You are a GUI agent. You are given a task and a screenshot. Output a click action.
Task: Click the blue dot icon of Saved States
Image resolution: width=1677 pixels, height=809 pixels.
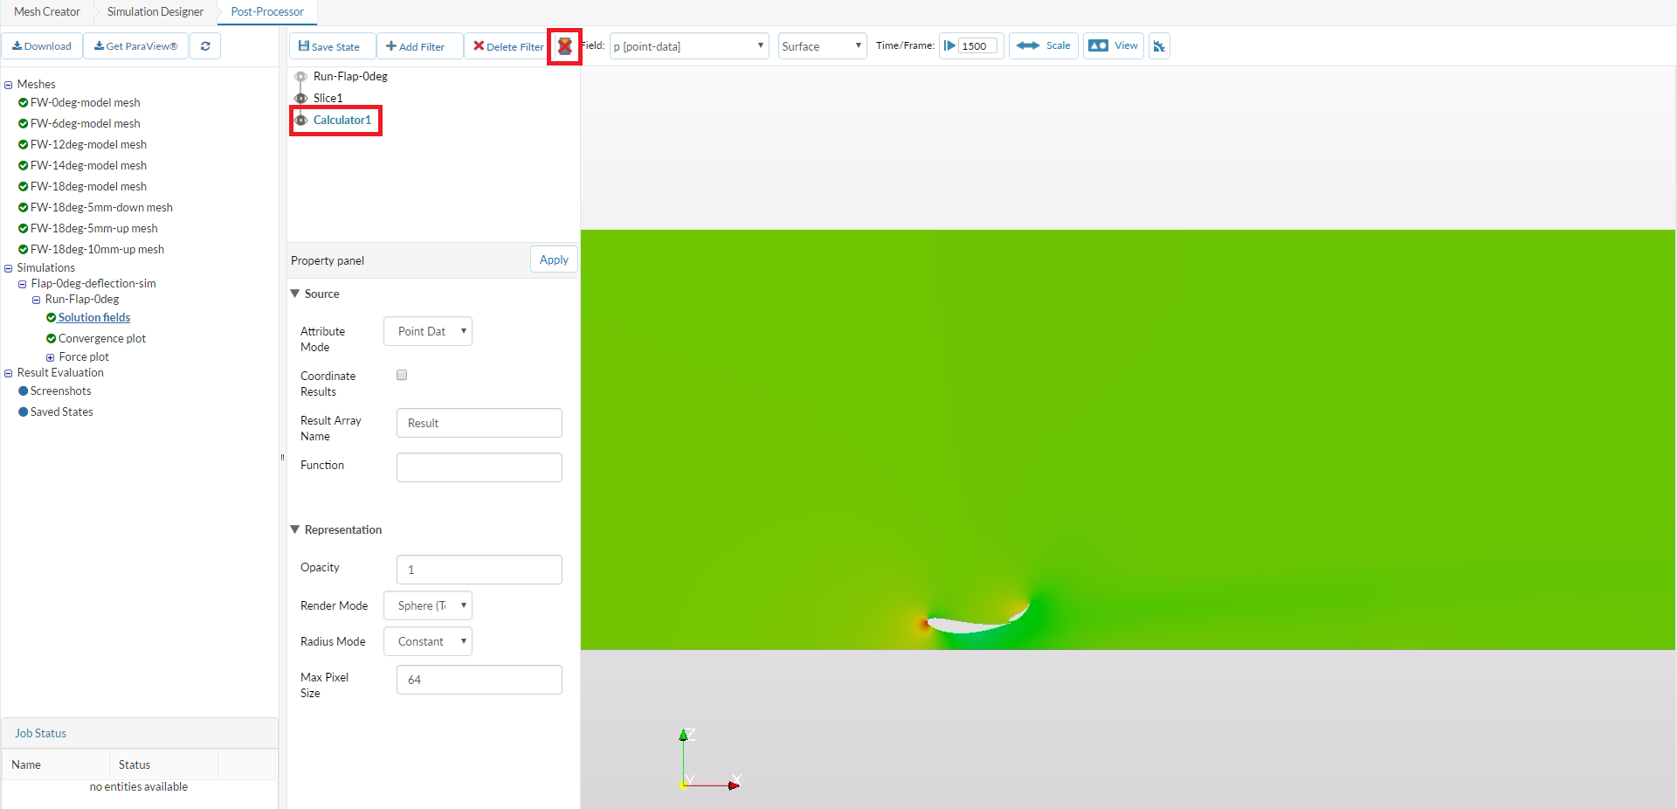[23, 412]
